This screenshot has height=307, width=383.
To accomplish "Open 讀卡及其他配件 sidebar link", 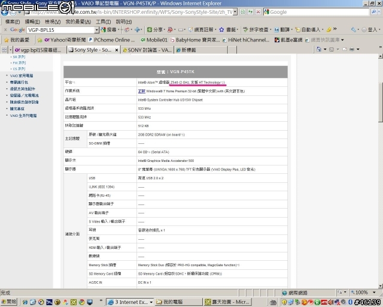I will (23, 89).
